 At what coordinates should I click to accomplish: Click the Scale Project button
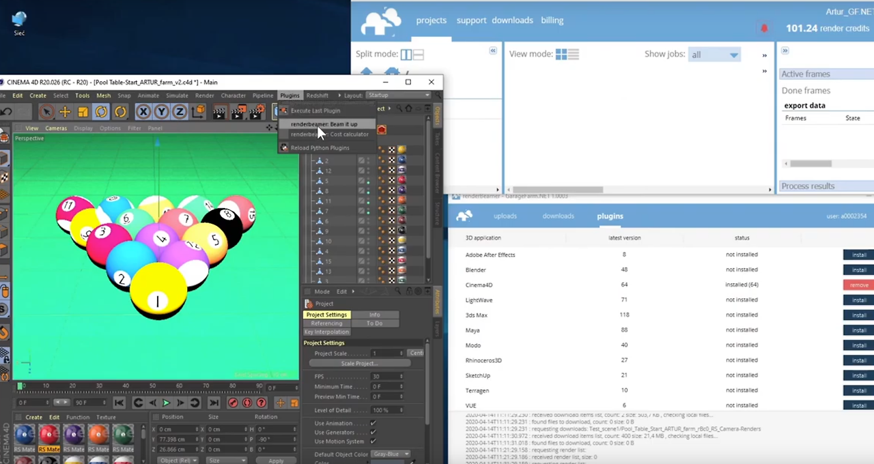pos(359,364)
